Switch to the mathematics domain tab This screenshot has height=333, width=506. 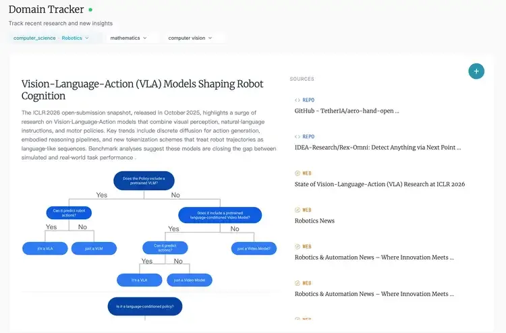[125, 38]
